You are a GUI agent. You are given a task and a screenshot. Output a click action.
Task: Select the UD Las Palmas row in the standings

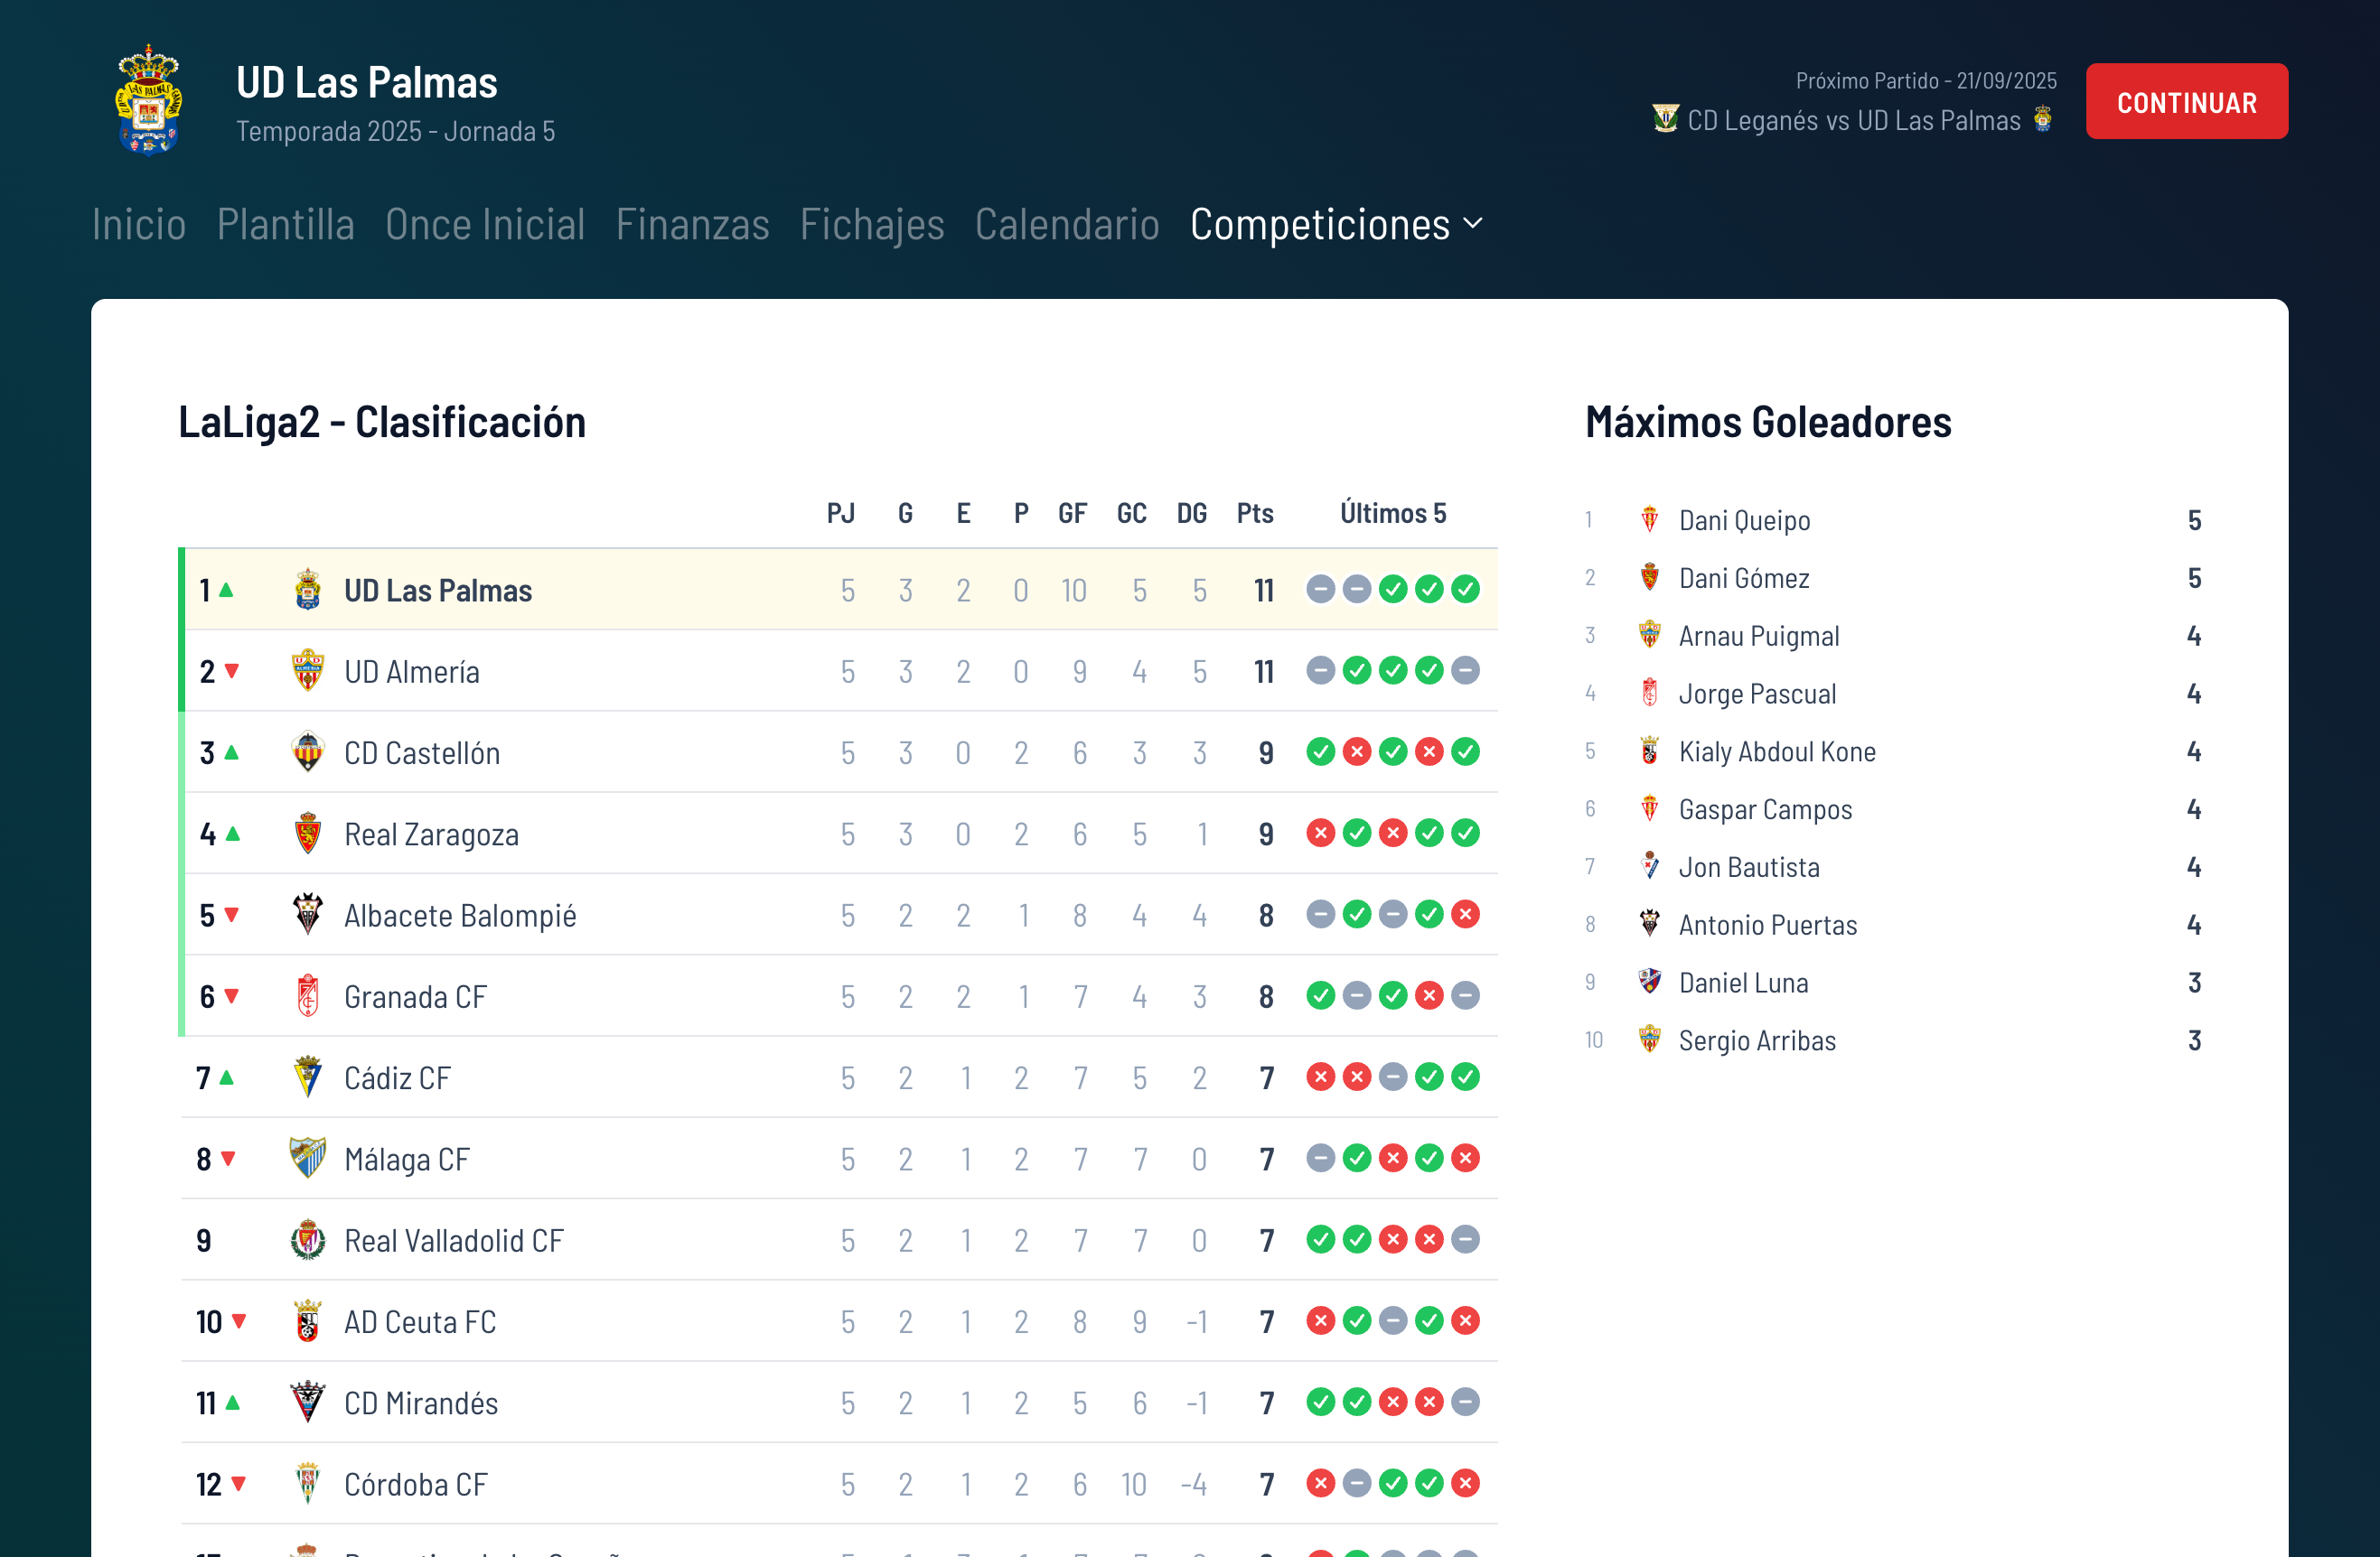pyautogui.click(x=700, y=590)
